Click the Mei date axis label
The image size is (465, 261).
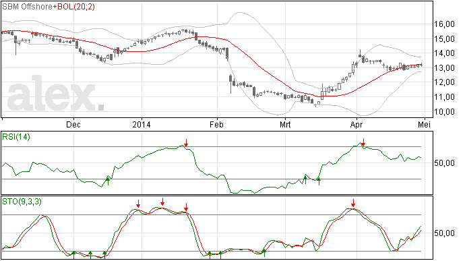click(425, 124)
